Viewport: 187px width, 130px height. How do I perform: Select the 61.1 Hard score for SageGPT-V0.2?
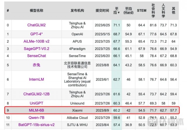coord(129,49)
